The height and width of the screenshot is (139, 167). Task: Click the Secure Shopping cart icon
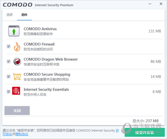[x=17, y=77]
